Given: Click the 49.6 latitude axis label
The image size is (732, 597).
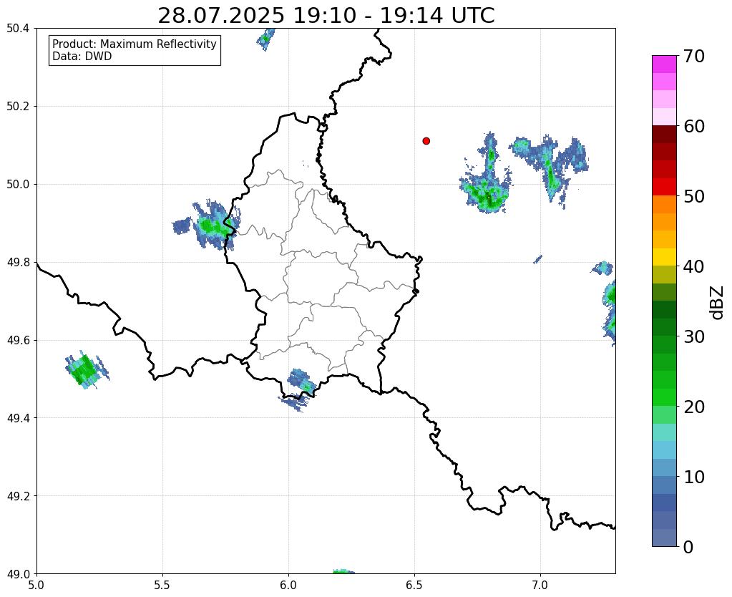Looking at the screenshot, I should point(18,340).
